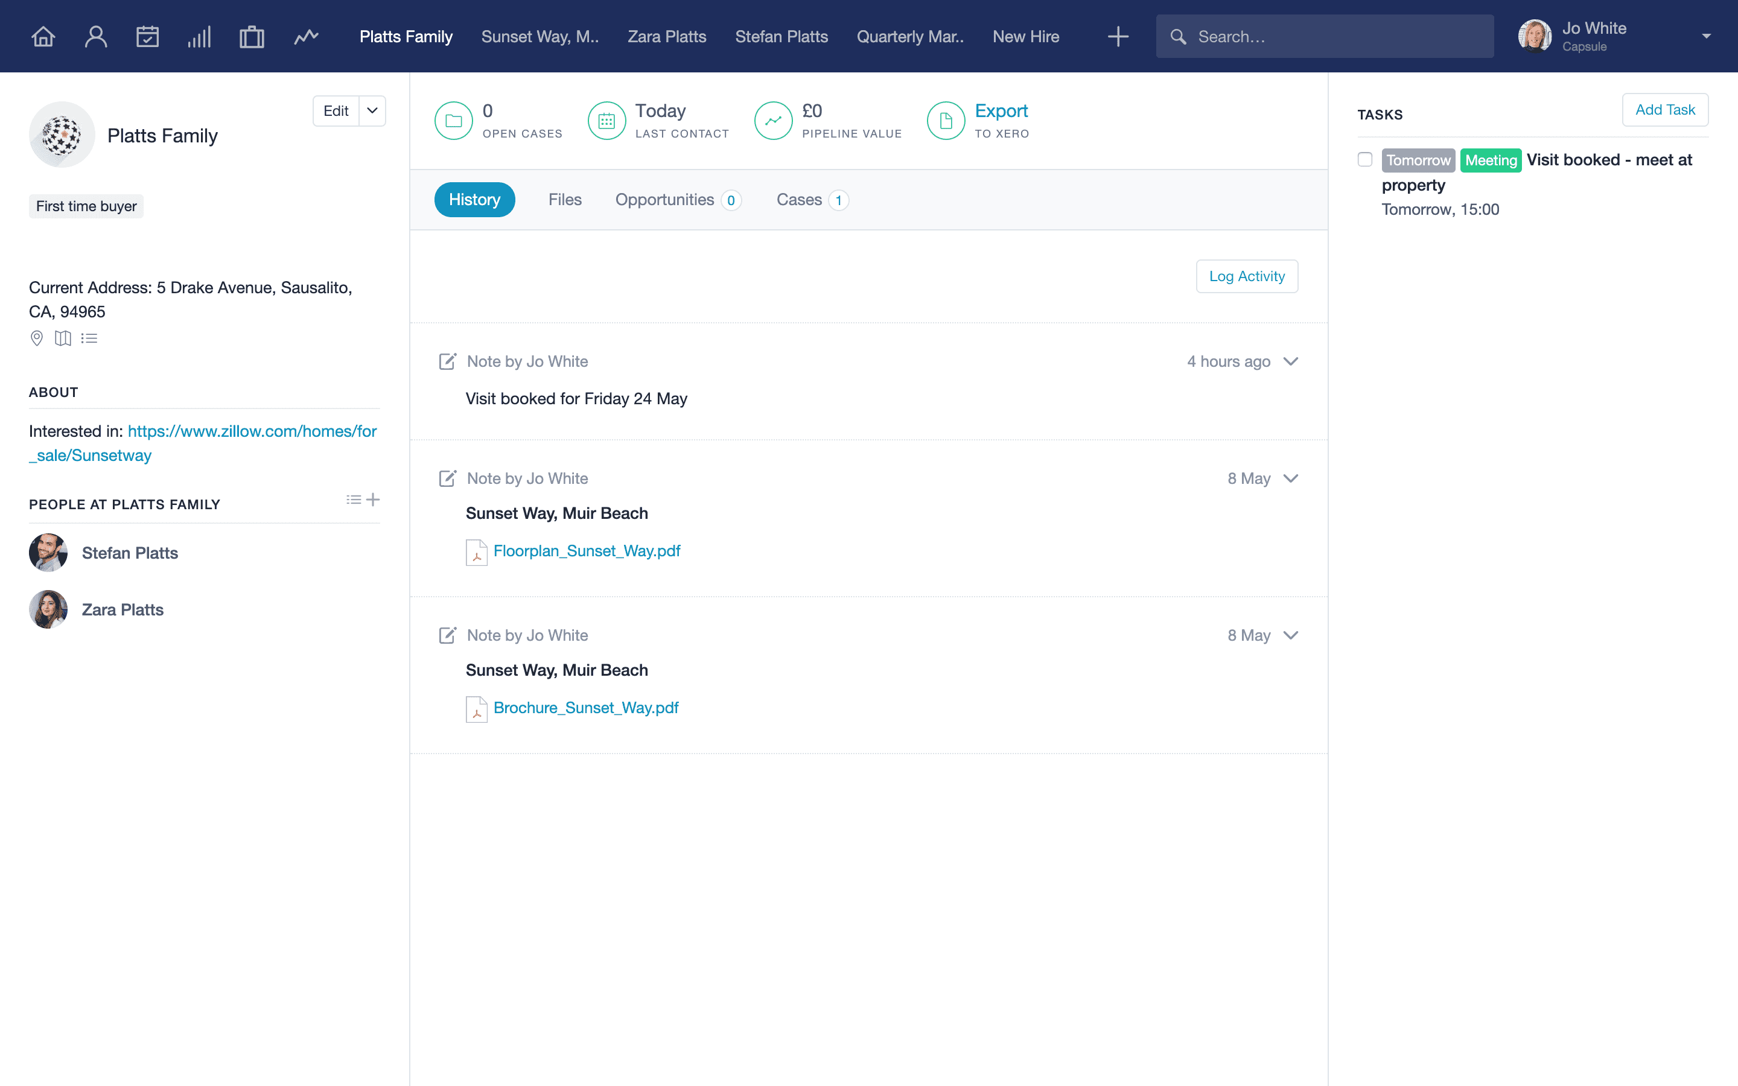Image resolution: width=1738 pixels, height=1086 pixels.
Task: Open Brochure_Sunset_Way.pdf link
Action: pyautogui.click(x=586, y=708)
